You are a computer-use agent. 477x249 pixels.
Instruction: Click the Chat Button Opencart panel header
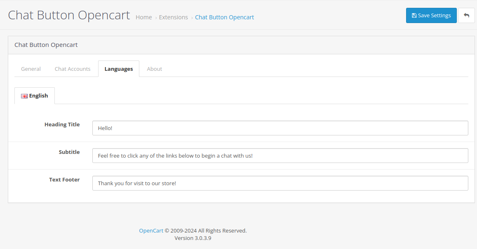(x=46, y=44)
